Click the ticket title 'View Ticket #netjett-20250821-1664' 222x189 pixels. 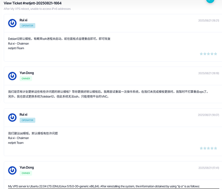pos(33,3)
